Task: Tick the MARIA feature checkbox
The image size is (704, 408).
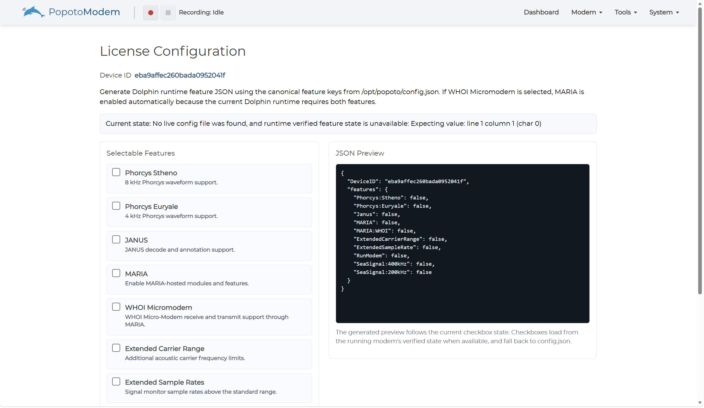Action: pos(116,273)
